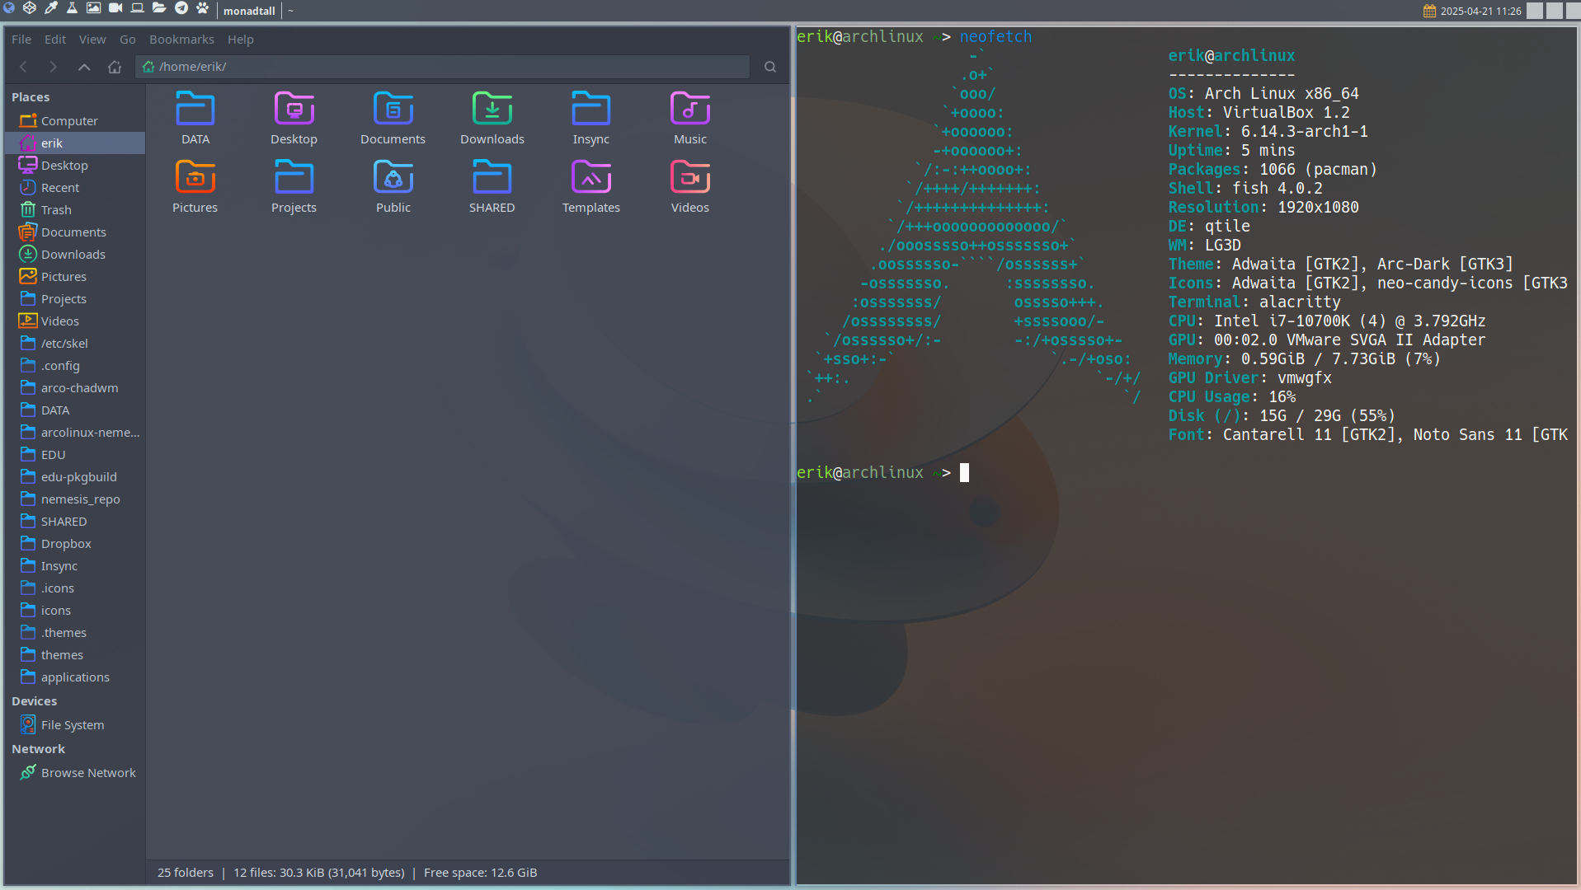Switch to the Telegram paper-plane workspace icon

[181, 8]
